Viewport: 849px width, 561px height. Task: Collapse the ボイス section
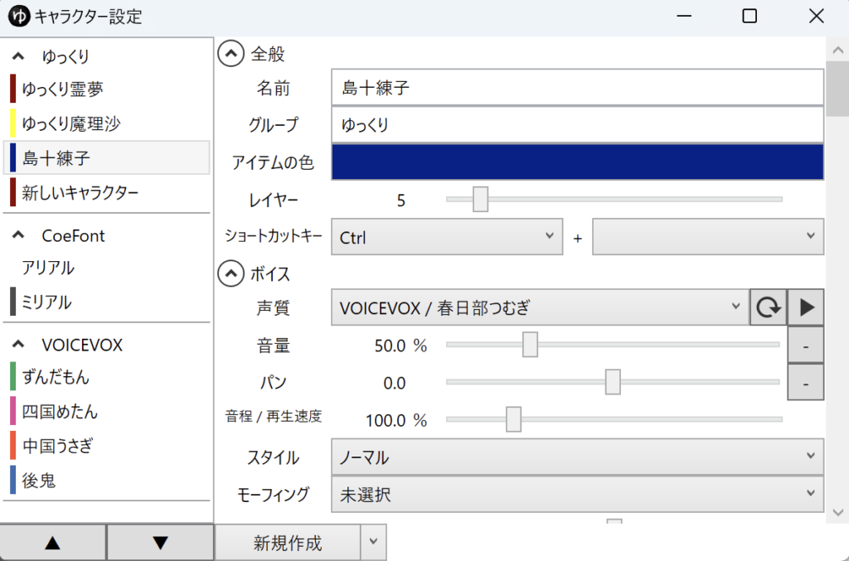[230, 273]
